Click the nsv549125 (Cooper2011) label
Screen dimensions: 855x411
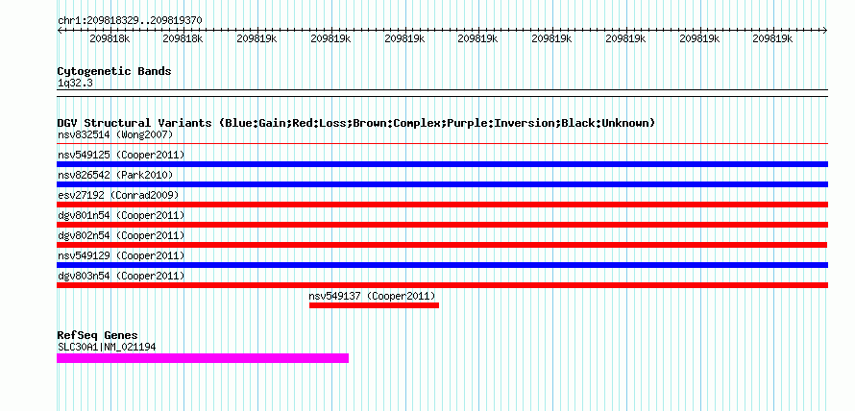tap(121, 155)
